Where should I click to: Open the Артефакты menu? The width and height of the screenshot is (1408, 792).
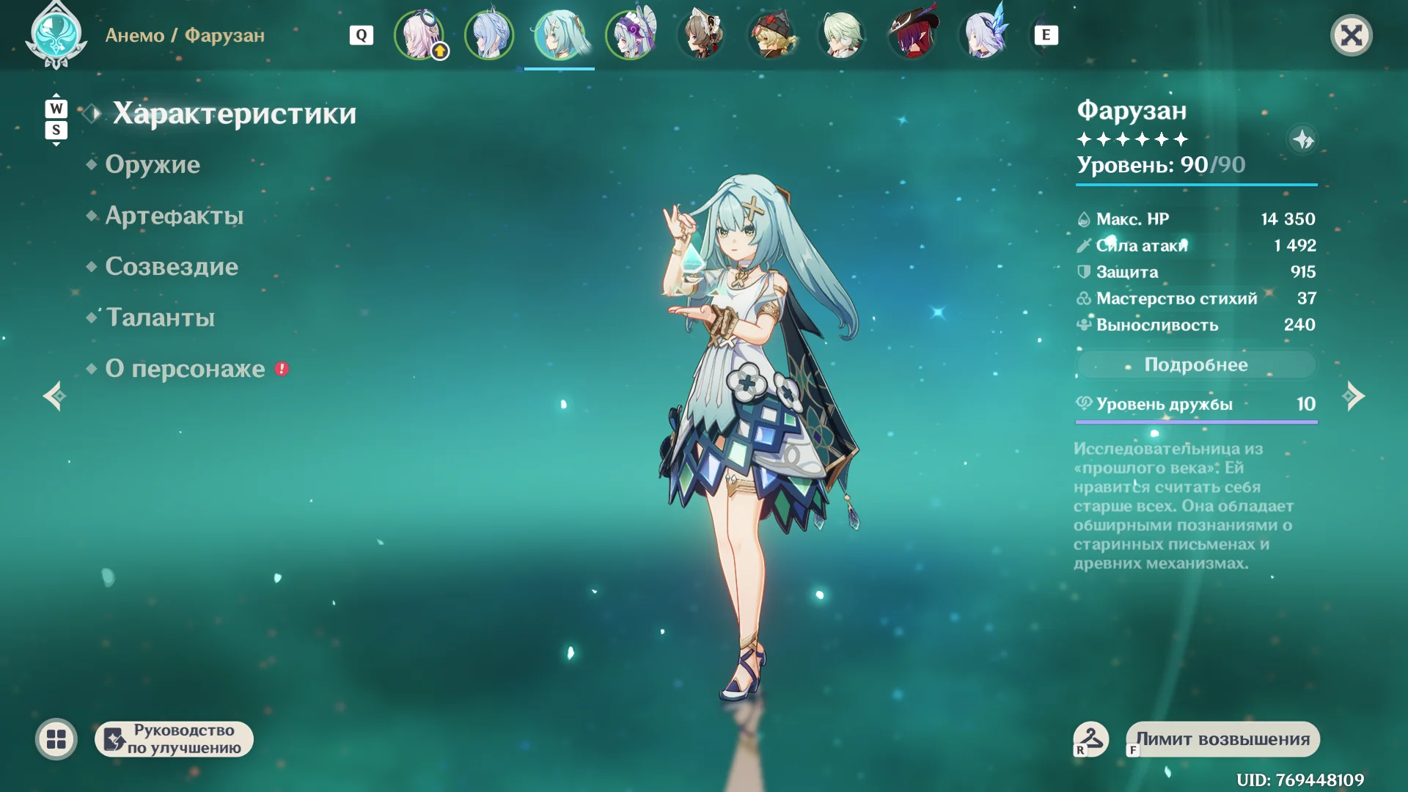(175, 216)
